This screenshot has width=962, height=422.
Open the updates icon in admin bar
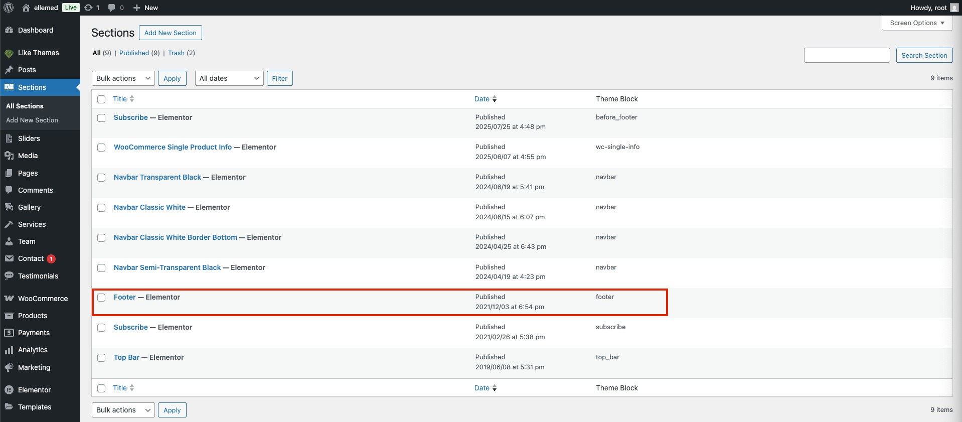pos(88,8)
